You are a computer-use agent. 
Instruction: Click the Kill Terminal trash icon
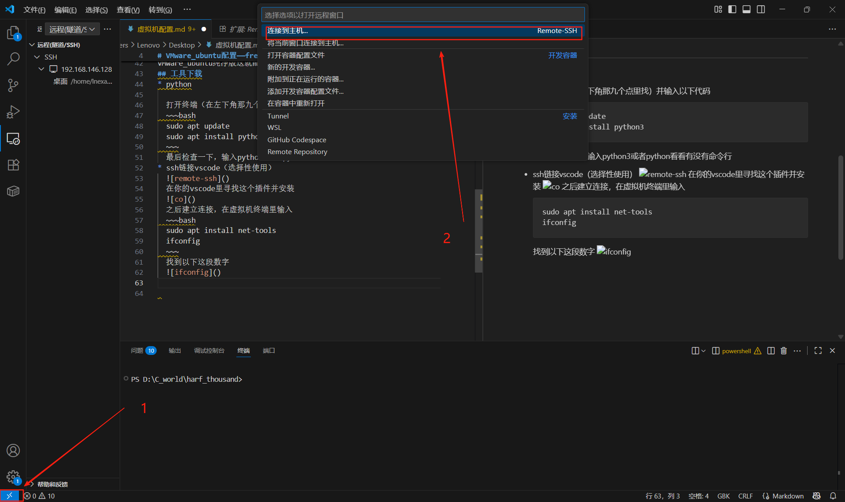(784, 351)
